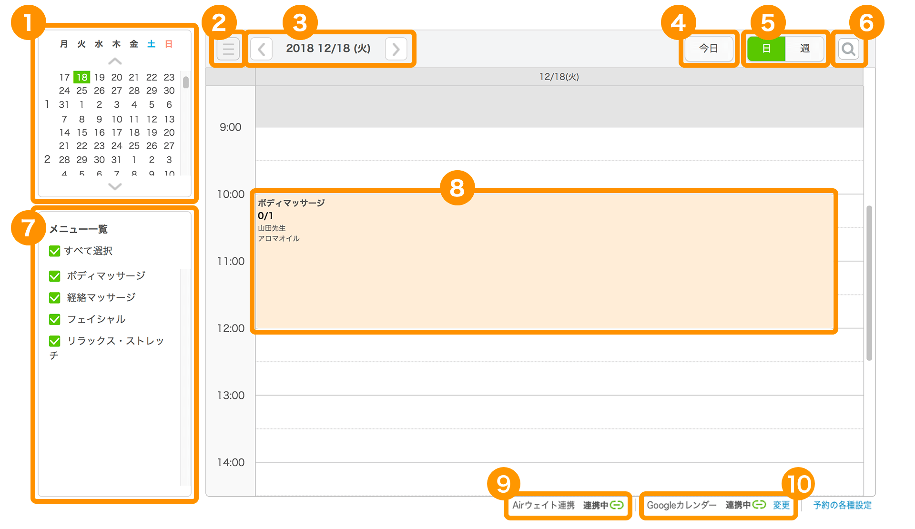
Task: Switch to 日 day view tab
Action: [x=766, y=49]
